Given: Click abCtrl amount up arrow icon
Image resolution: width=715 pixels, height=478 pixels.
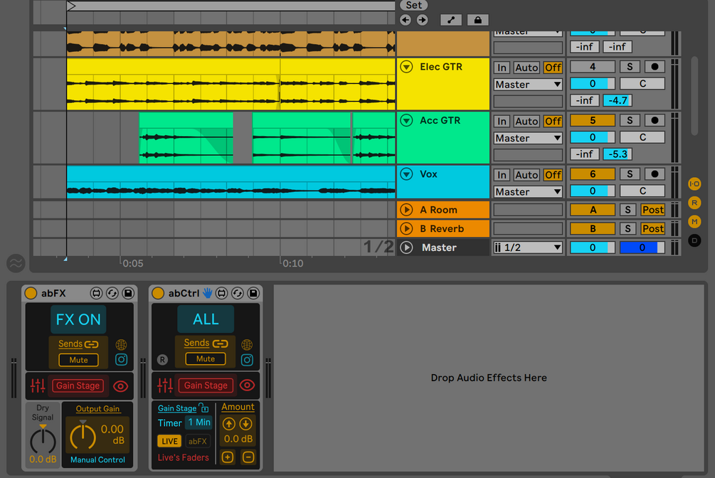Looking at the screenshot, I should pyautogui.click(x=229, y=424).
